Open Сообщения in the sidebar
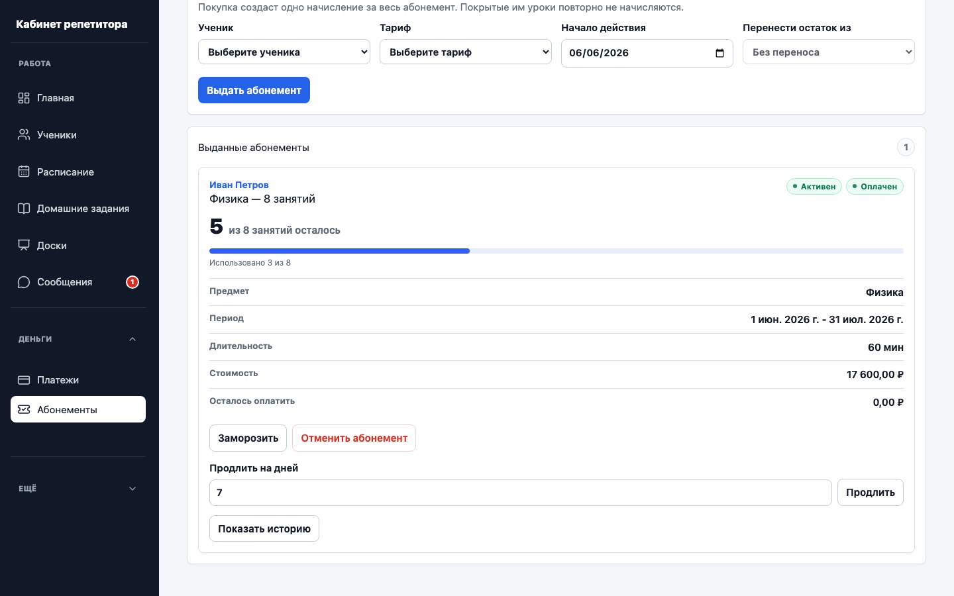954x596 pixels. click(x=78, y=282)
